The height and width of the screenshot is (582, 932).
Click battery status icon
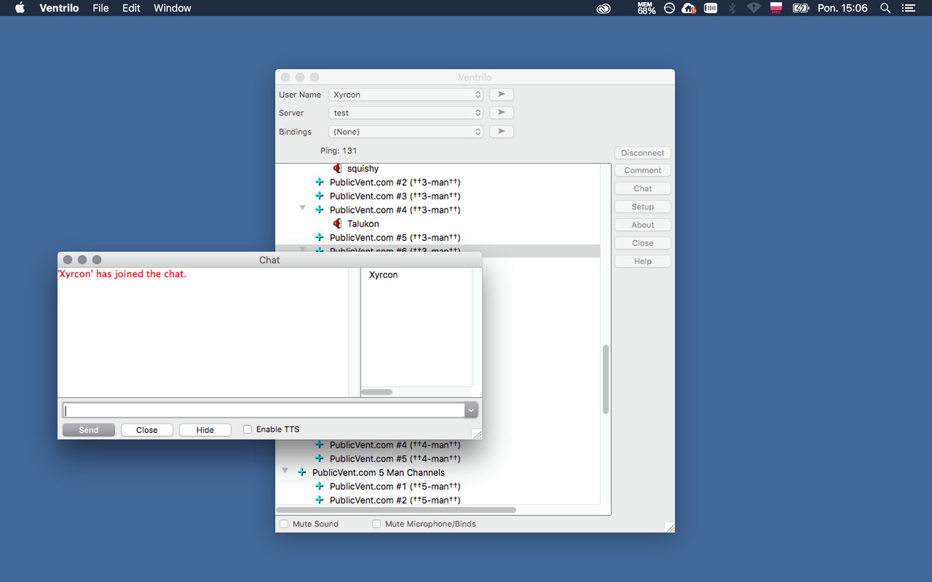800,8
